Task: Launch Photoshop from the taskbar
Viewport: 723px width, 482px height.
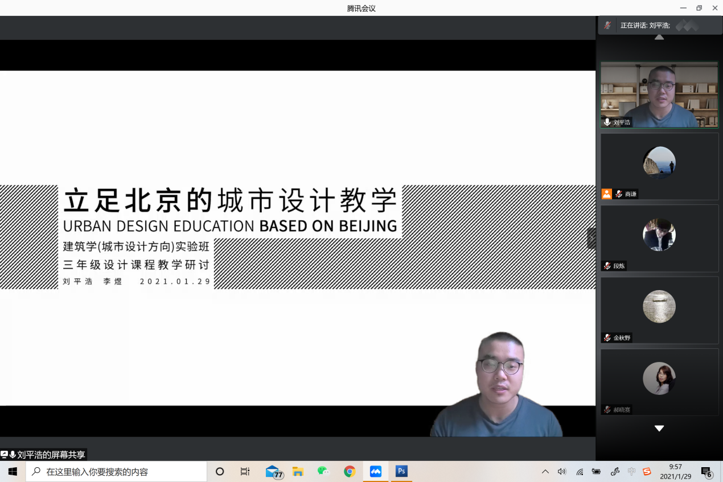Action: [x=402, y=471]
